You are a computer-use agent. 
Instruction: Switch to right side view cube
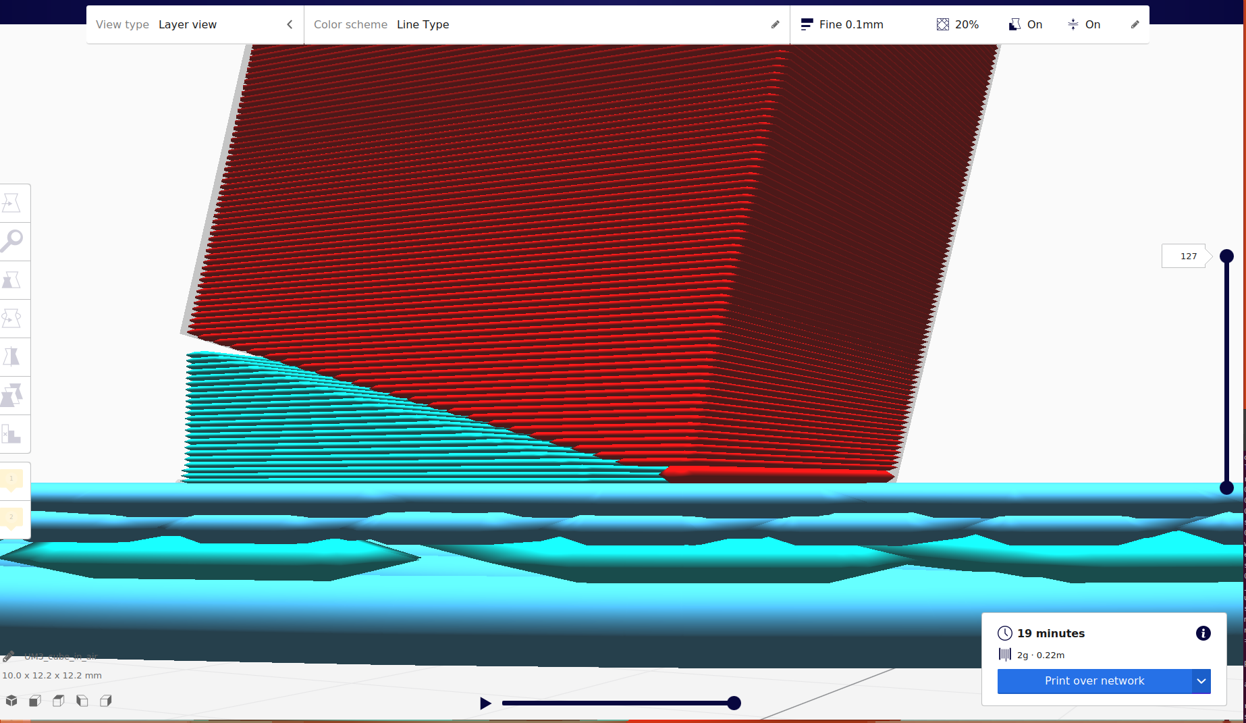click(106, 701)
